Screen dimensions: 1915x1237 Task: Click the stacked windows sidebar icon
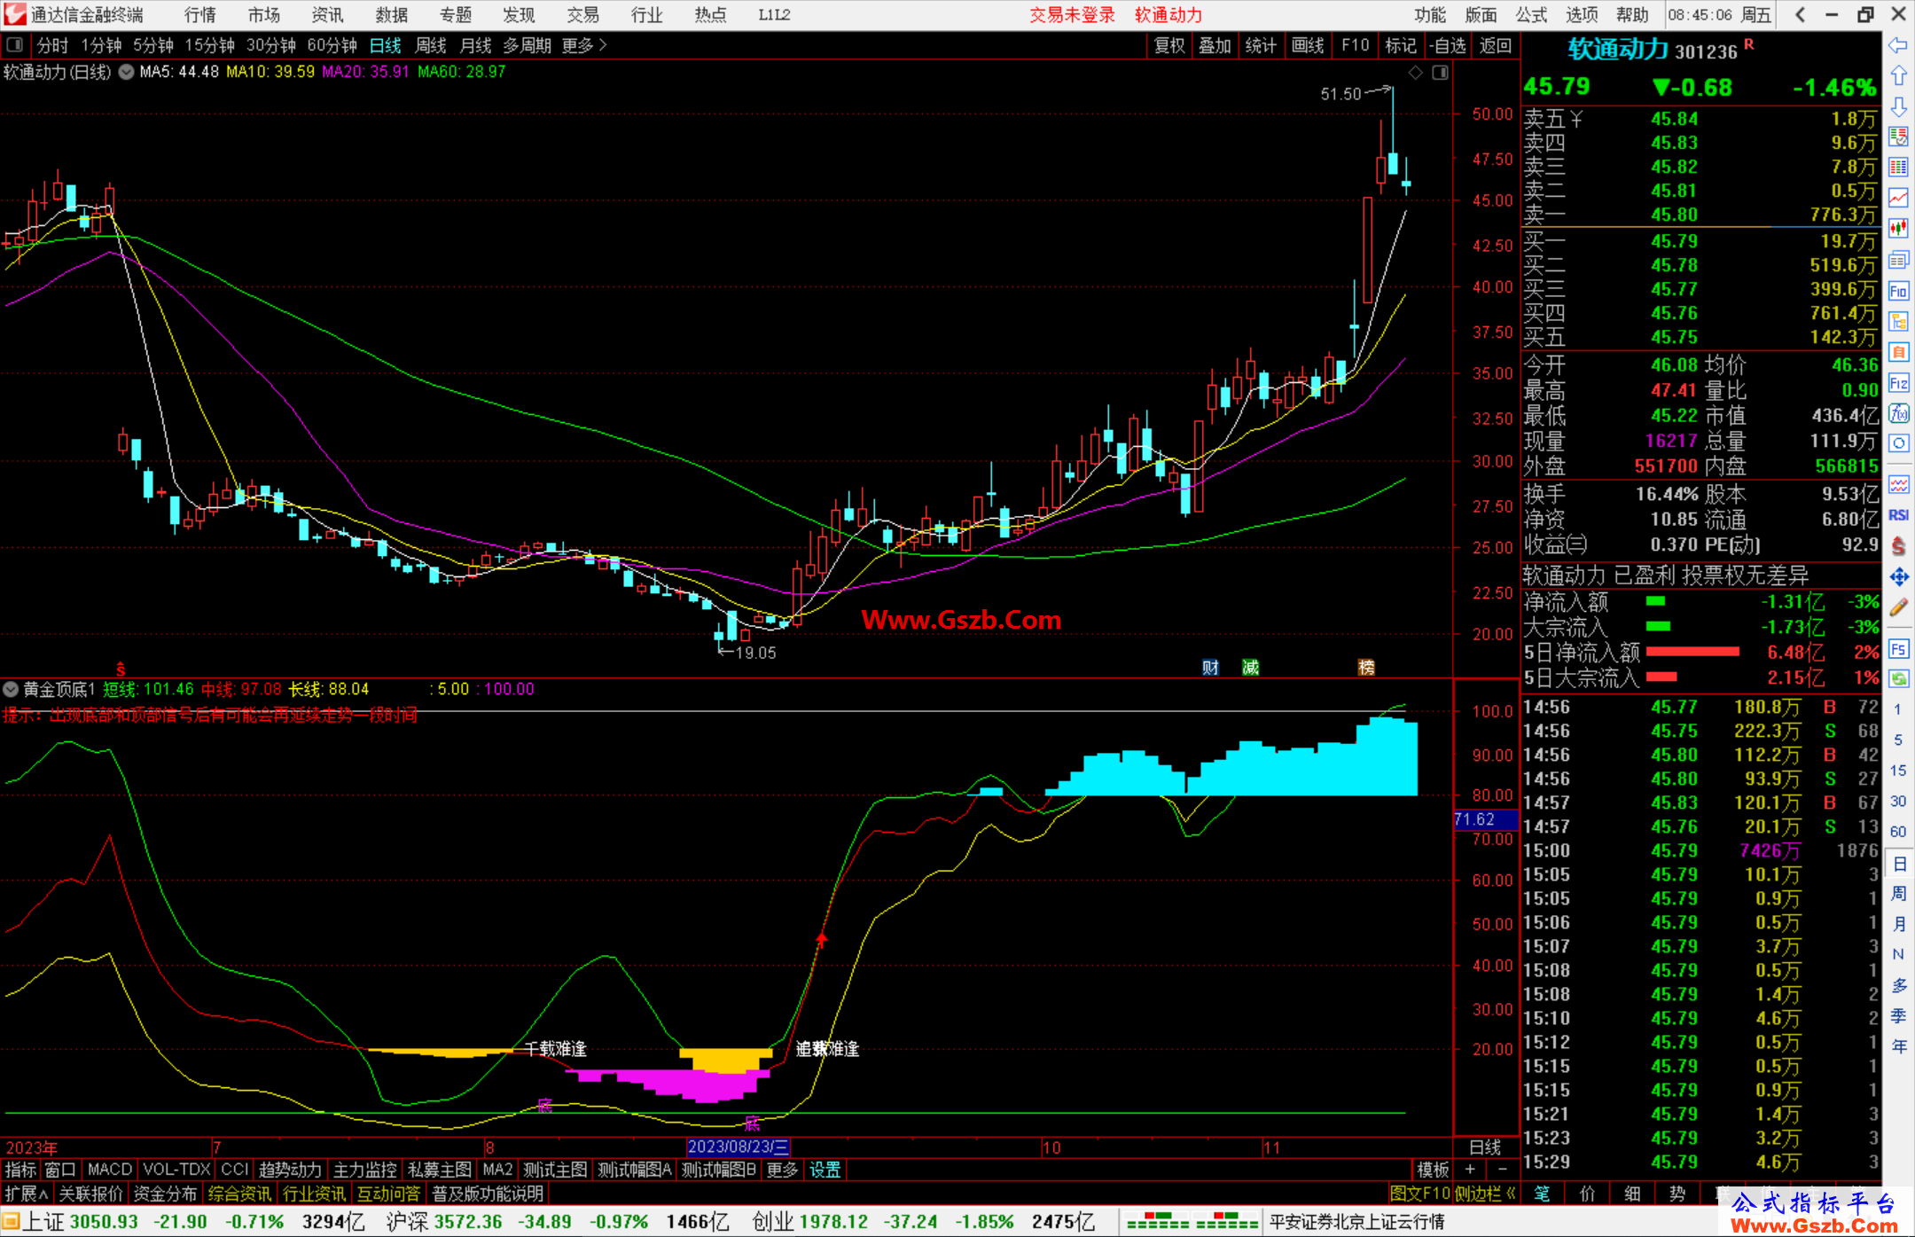[1898, 260]
